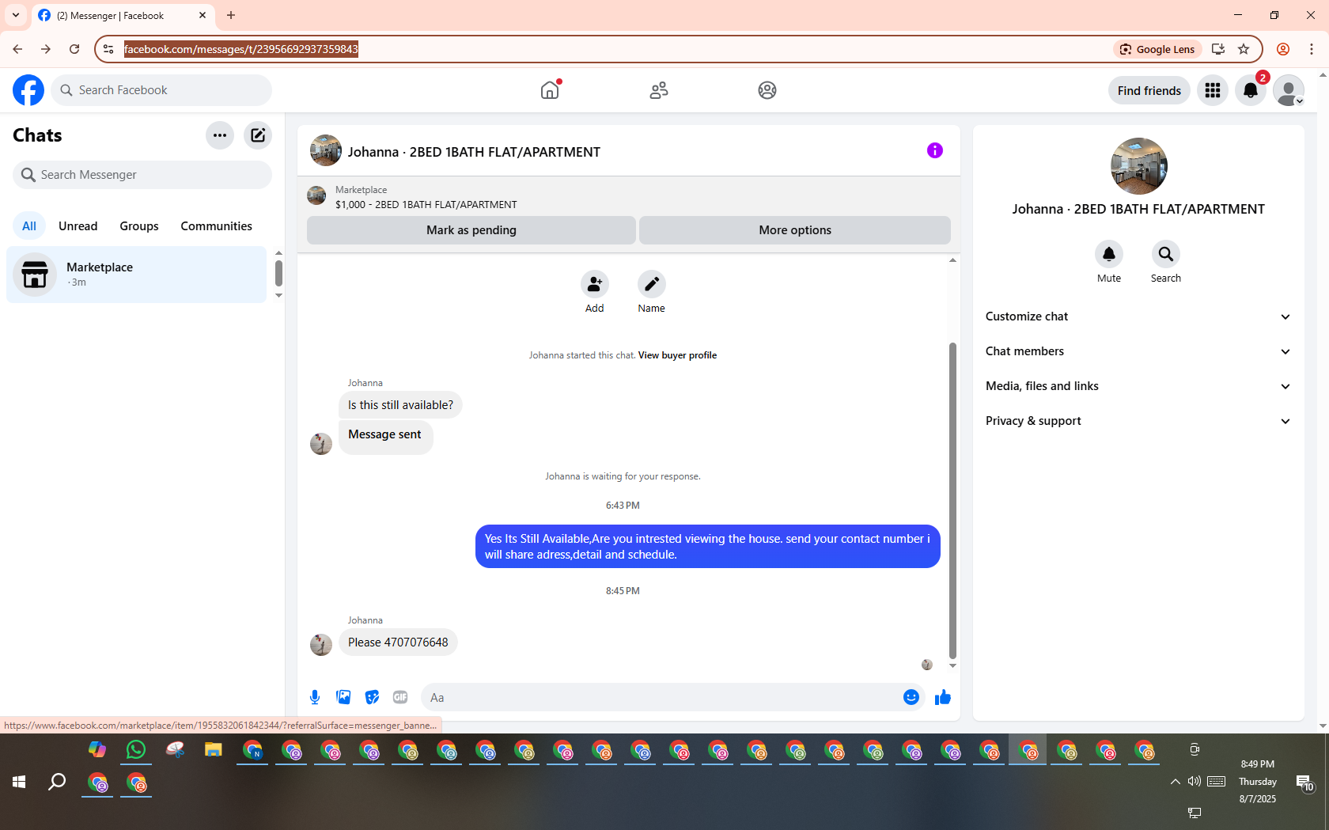This screenshot has height=830, width=1329.
Task: Select the Groups chats filter
Action: coord(139,226)
